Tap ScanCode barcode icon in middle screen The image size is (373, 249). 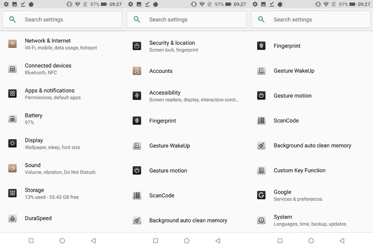[137, 196]
